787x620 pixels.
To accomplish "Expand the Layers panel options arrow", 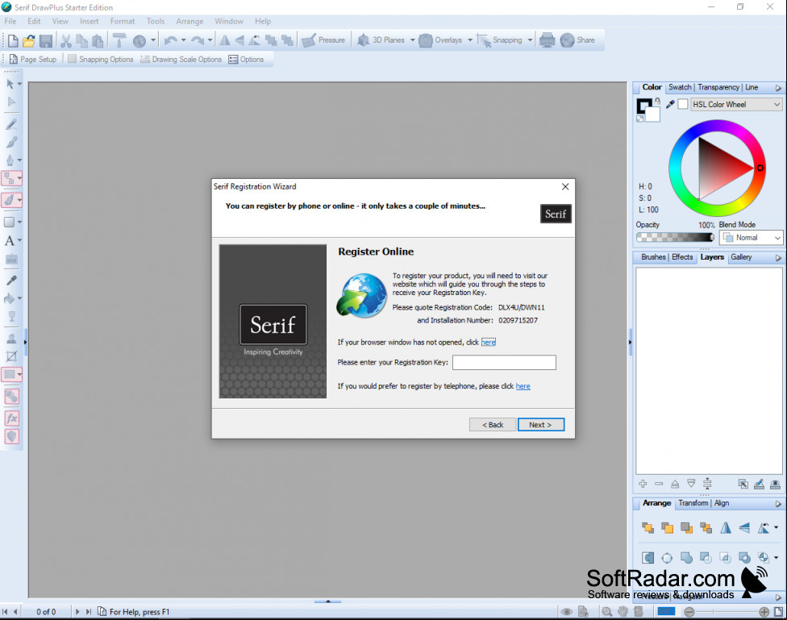I will [778, 257].
